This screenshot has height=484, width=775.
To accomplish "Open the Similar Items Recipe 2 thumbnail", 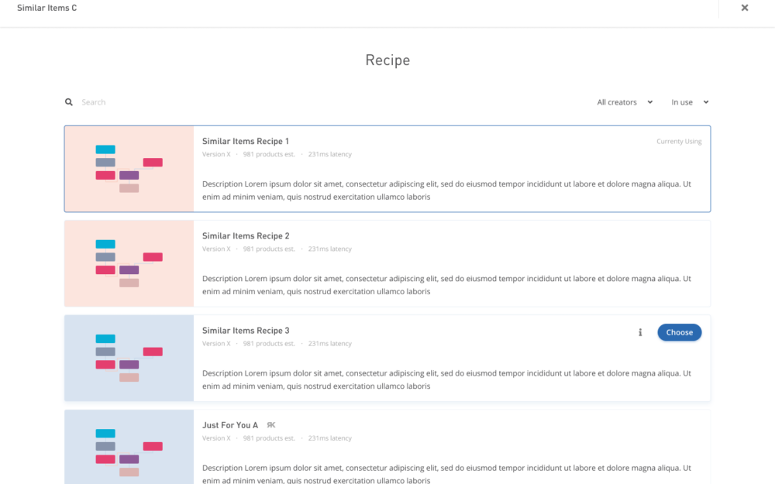I will pyautogui.click(x=129, y=263).
